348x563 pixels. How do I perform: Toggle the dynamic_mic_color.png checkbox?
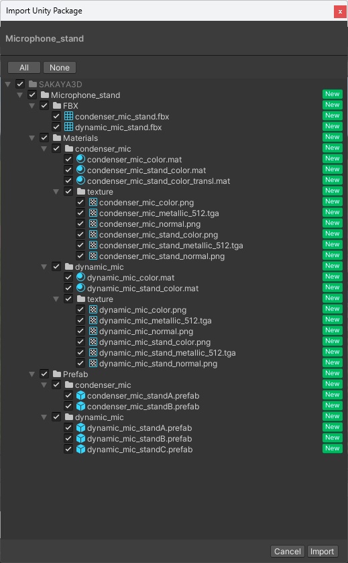80,309
